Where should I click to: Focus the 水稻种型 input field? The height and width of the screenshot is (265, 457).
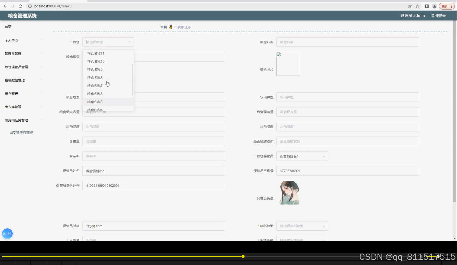pyautogui.click(x=348, y=97)
